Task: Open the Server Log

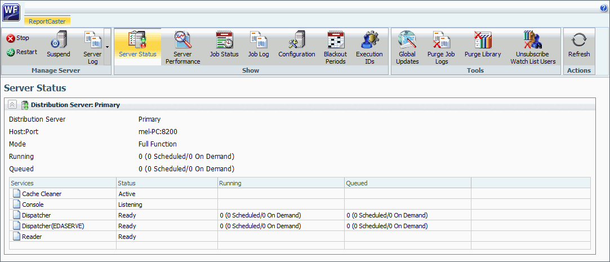Action: point(92,47)
